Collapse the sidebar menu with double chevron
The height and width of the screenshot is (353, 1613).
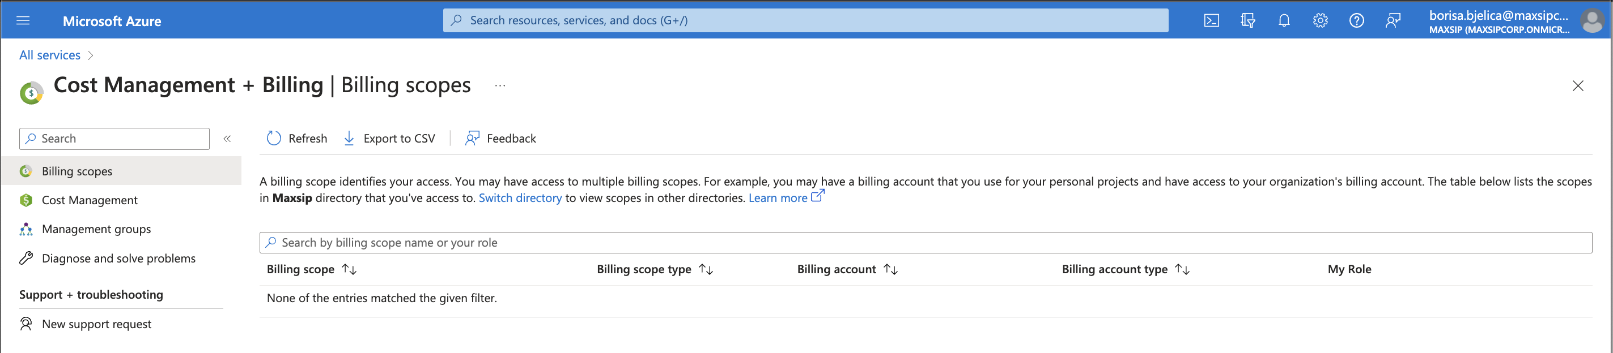point(227,139)
